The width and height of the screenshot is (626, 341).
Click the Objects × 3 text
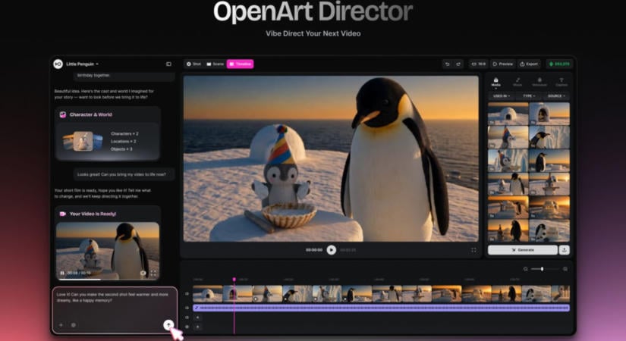click(121, 149)
